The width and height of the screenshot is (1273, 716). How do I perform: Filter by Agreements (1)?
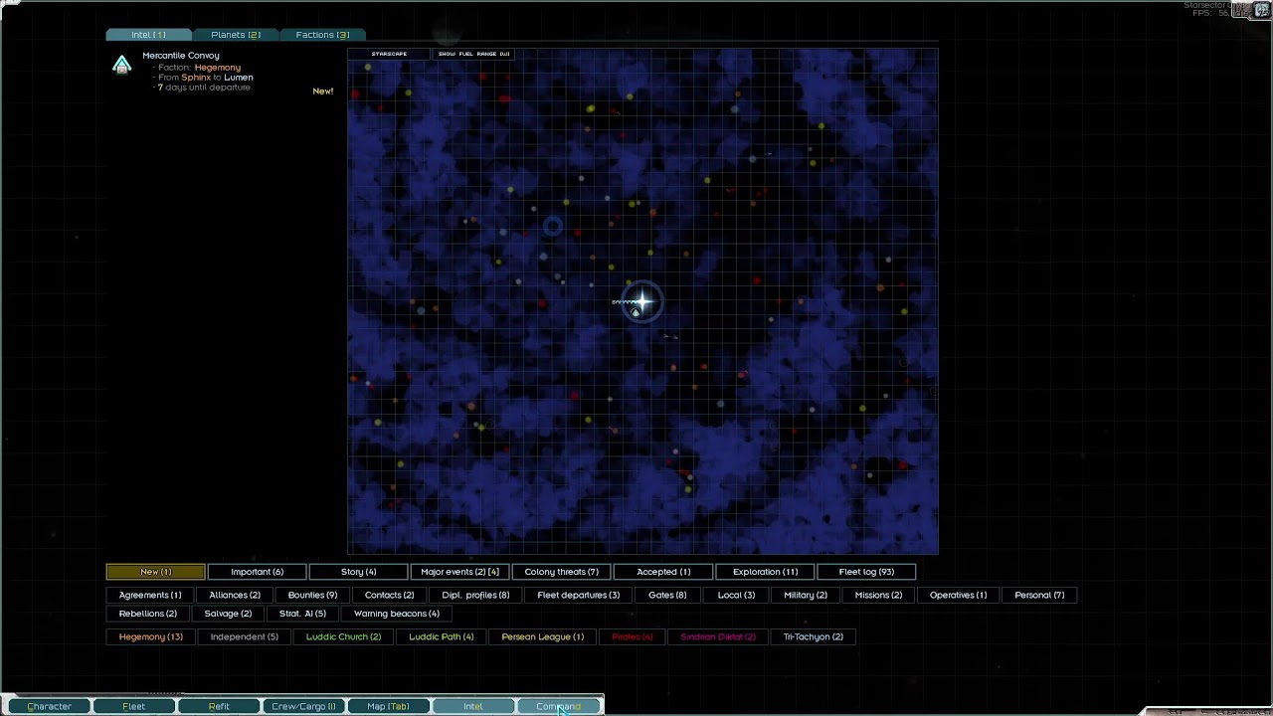coord(150,595)
